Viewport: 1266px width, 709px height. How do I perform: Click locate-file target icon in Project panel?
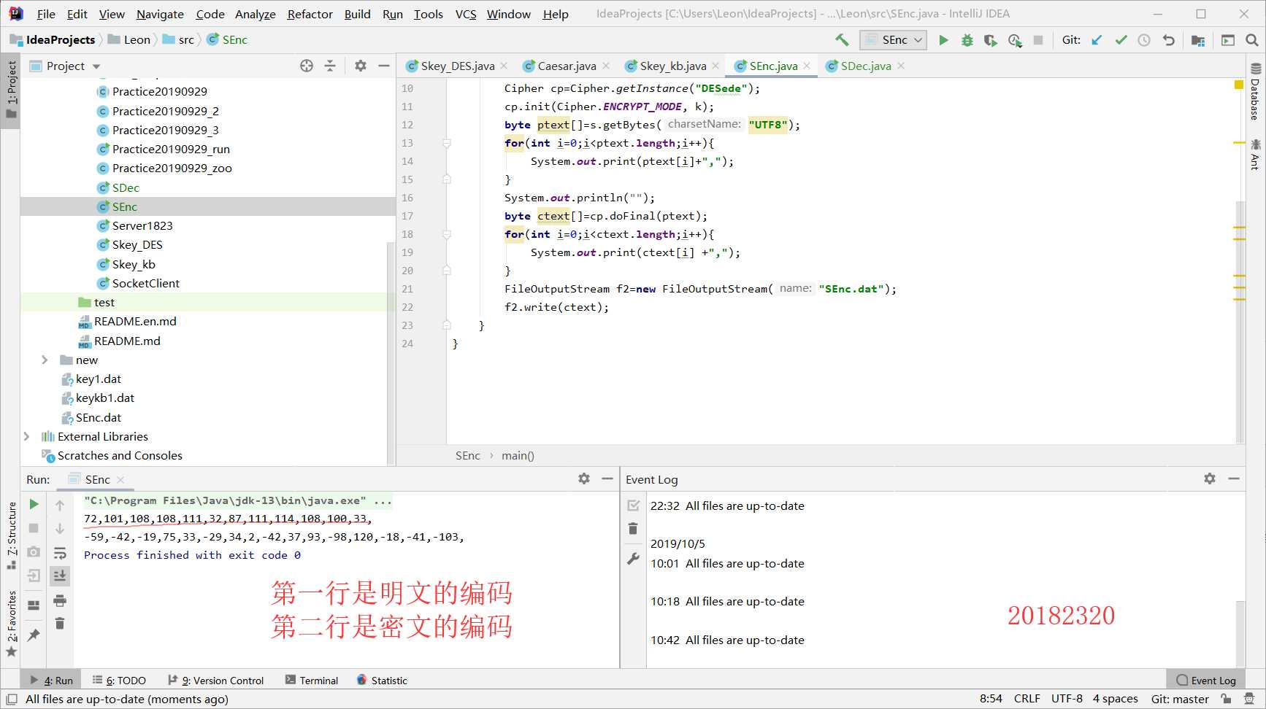coord(307,66)
